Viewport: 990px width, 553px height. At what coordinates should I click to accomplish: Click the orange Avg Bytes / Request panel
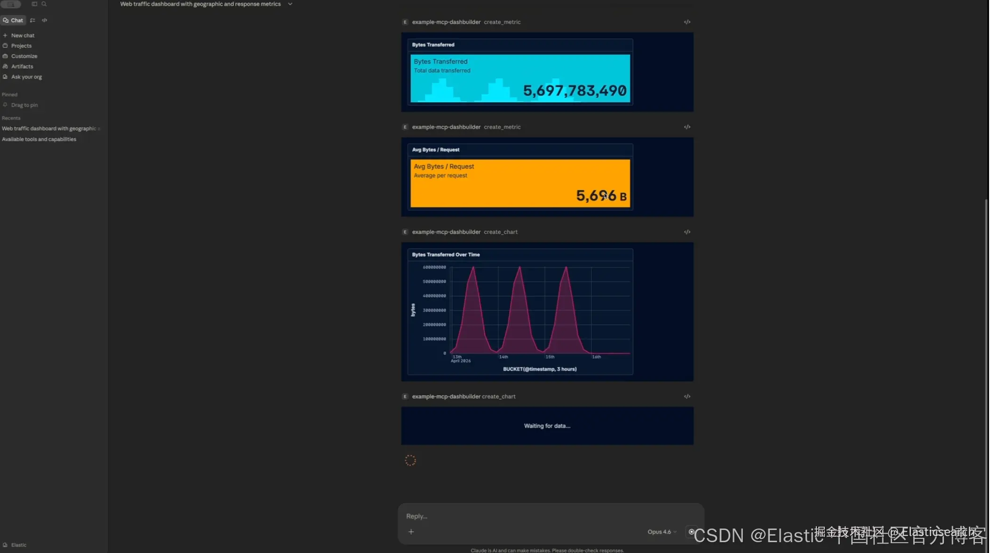(x=519, y=183)
